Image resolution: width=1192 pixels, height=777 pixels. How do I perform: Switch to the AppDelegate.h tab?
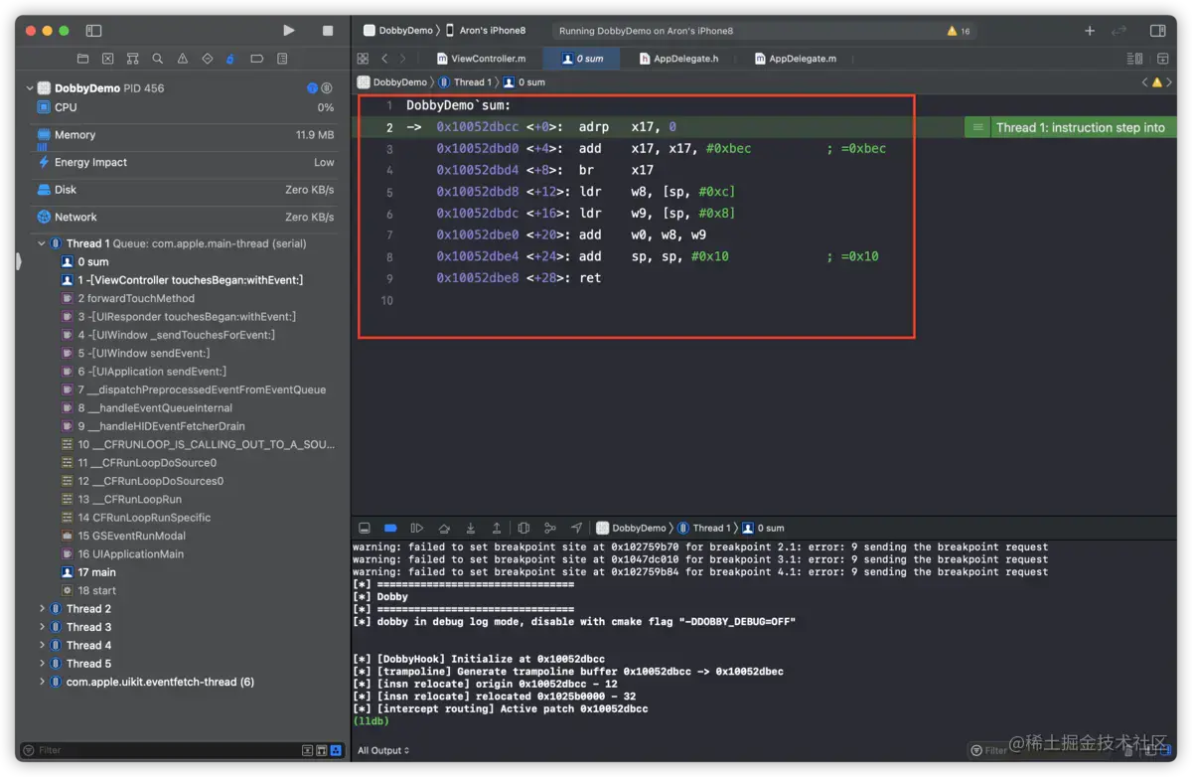click(x=684, y=59)
